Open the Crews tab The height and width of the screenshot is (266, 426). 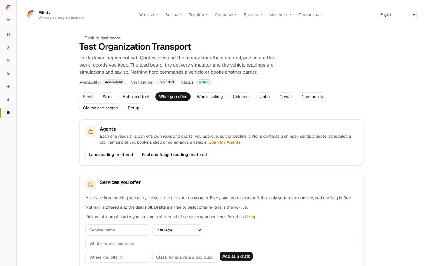pos(285,97)
